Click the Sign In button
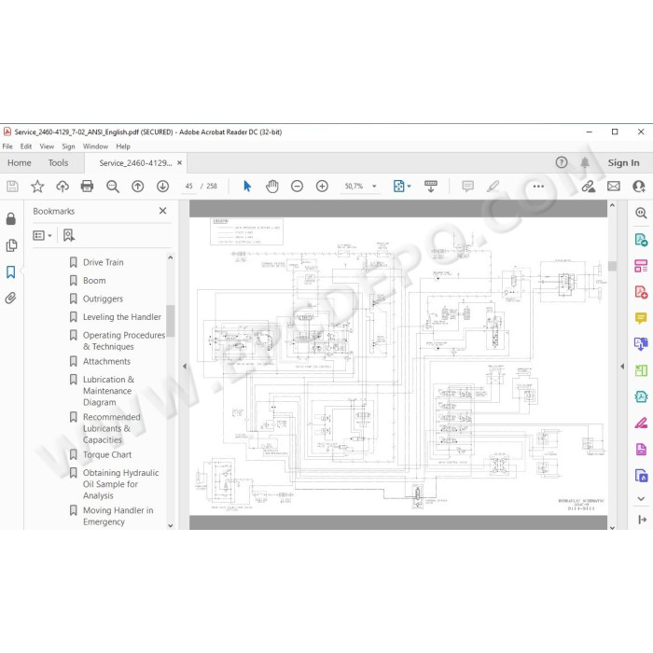Viewport: 653px width, 653px height. [x=623, y=163]
